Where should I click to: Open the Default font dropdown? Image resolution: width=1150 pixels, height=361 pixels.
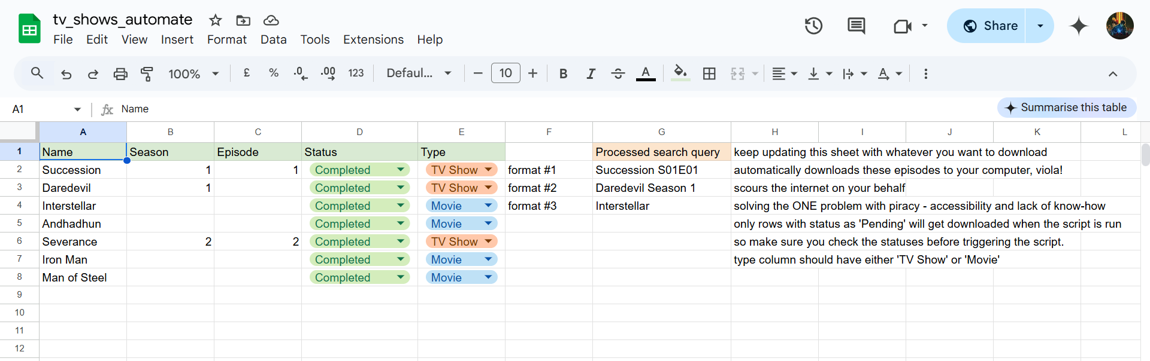pyautogui.click(x=419, y=73)
